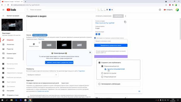The height and width of the screenshot is (102, 181).
Task: Select Ограниченный доступ radio
Action: pyautogui.click(x=102, y=66)
